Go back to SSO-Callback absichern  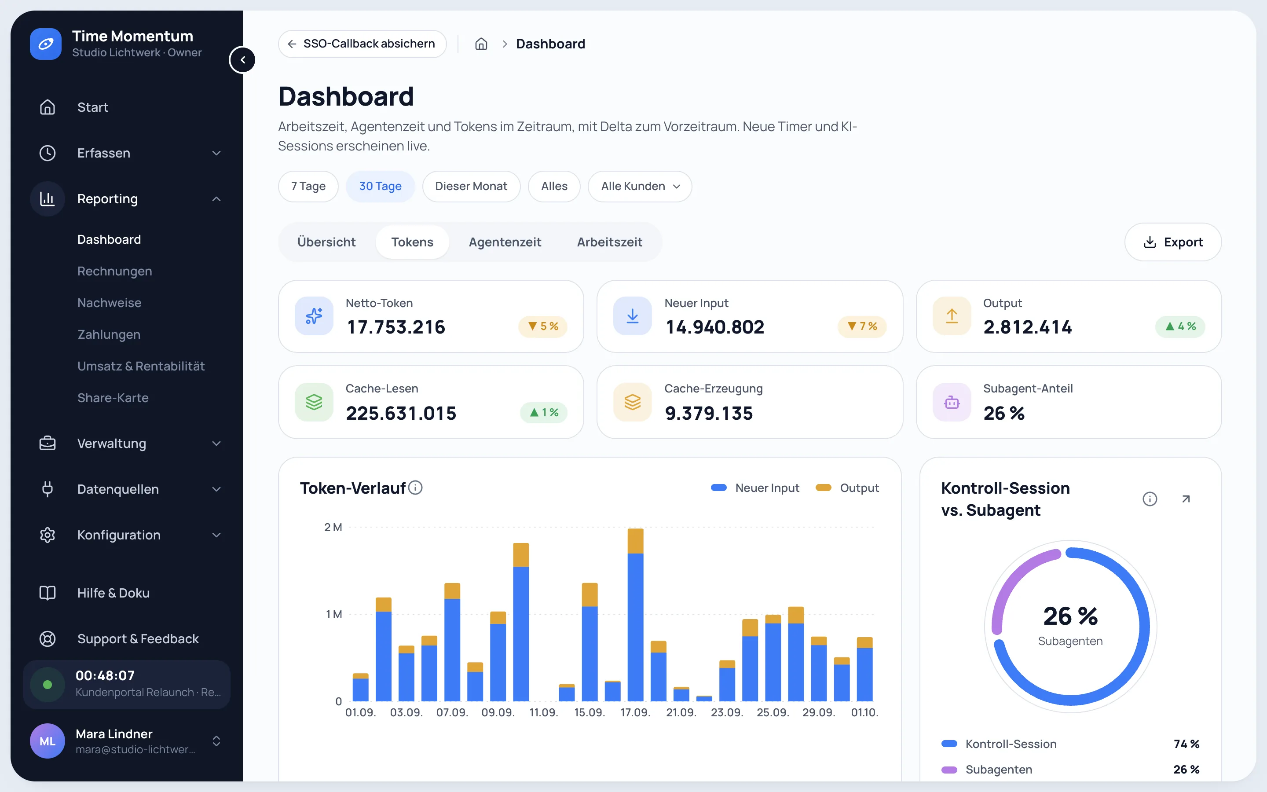[x=363, y=44]
